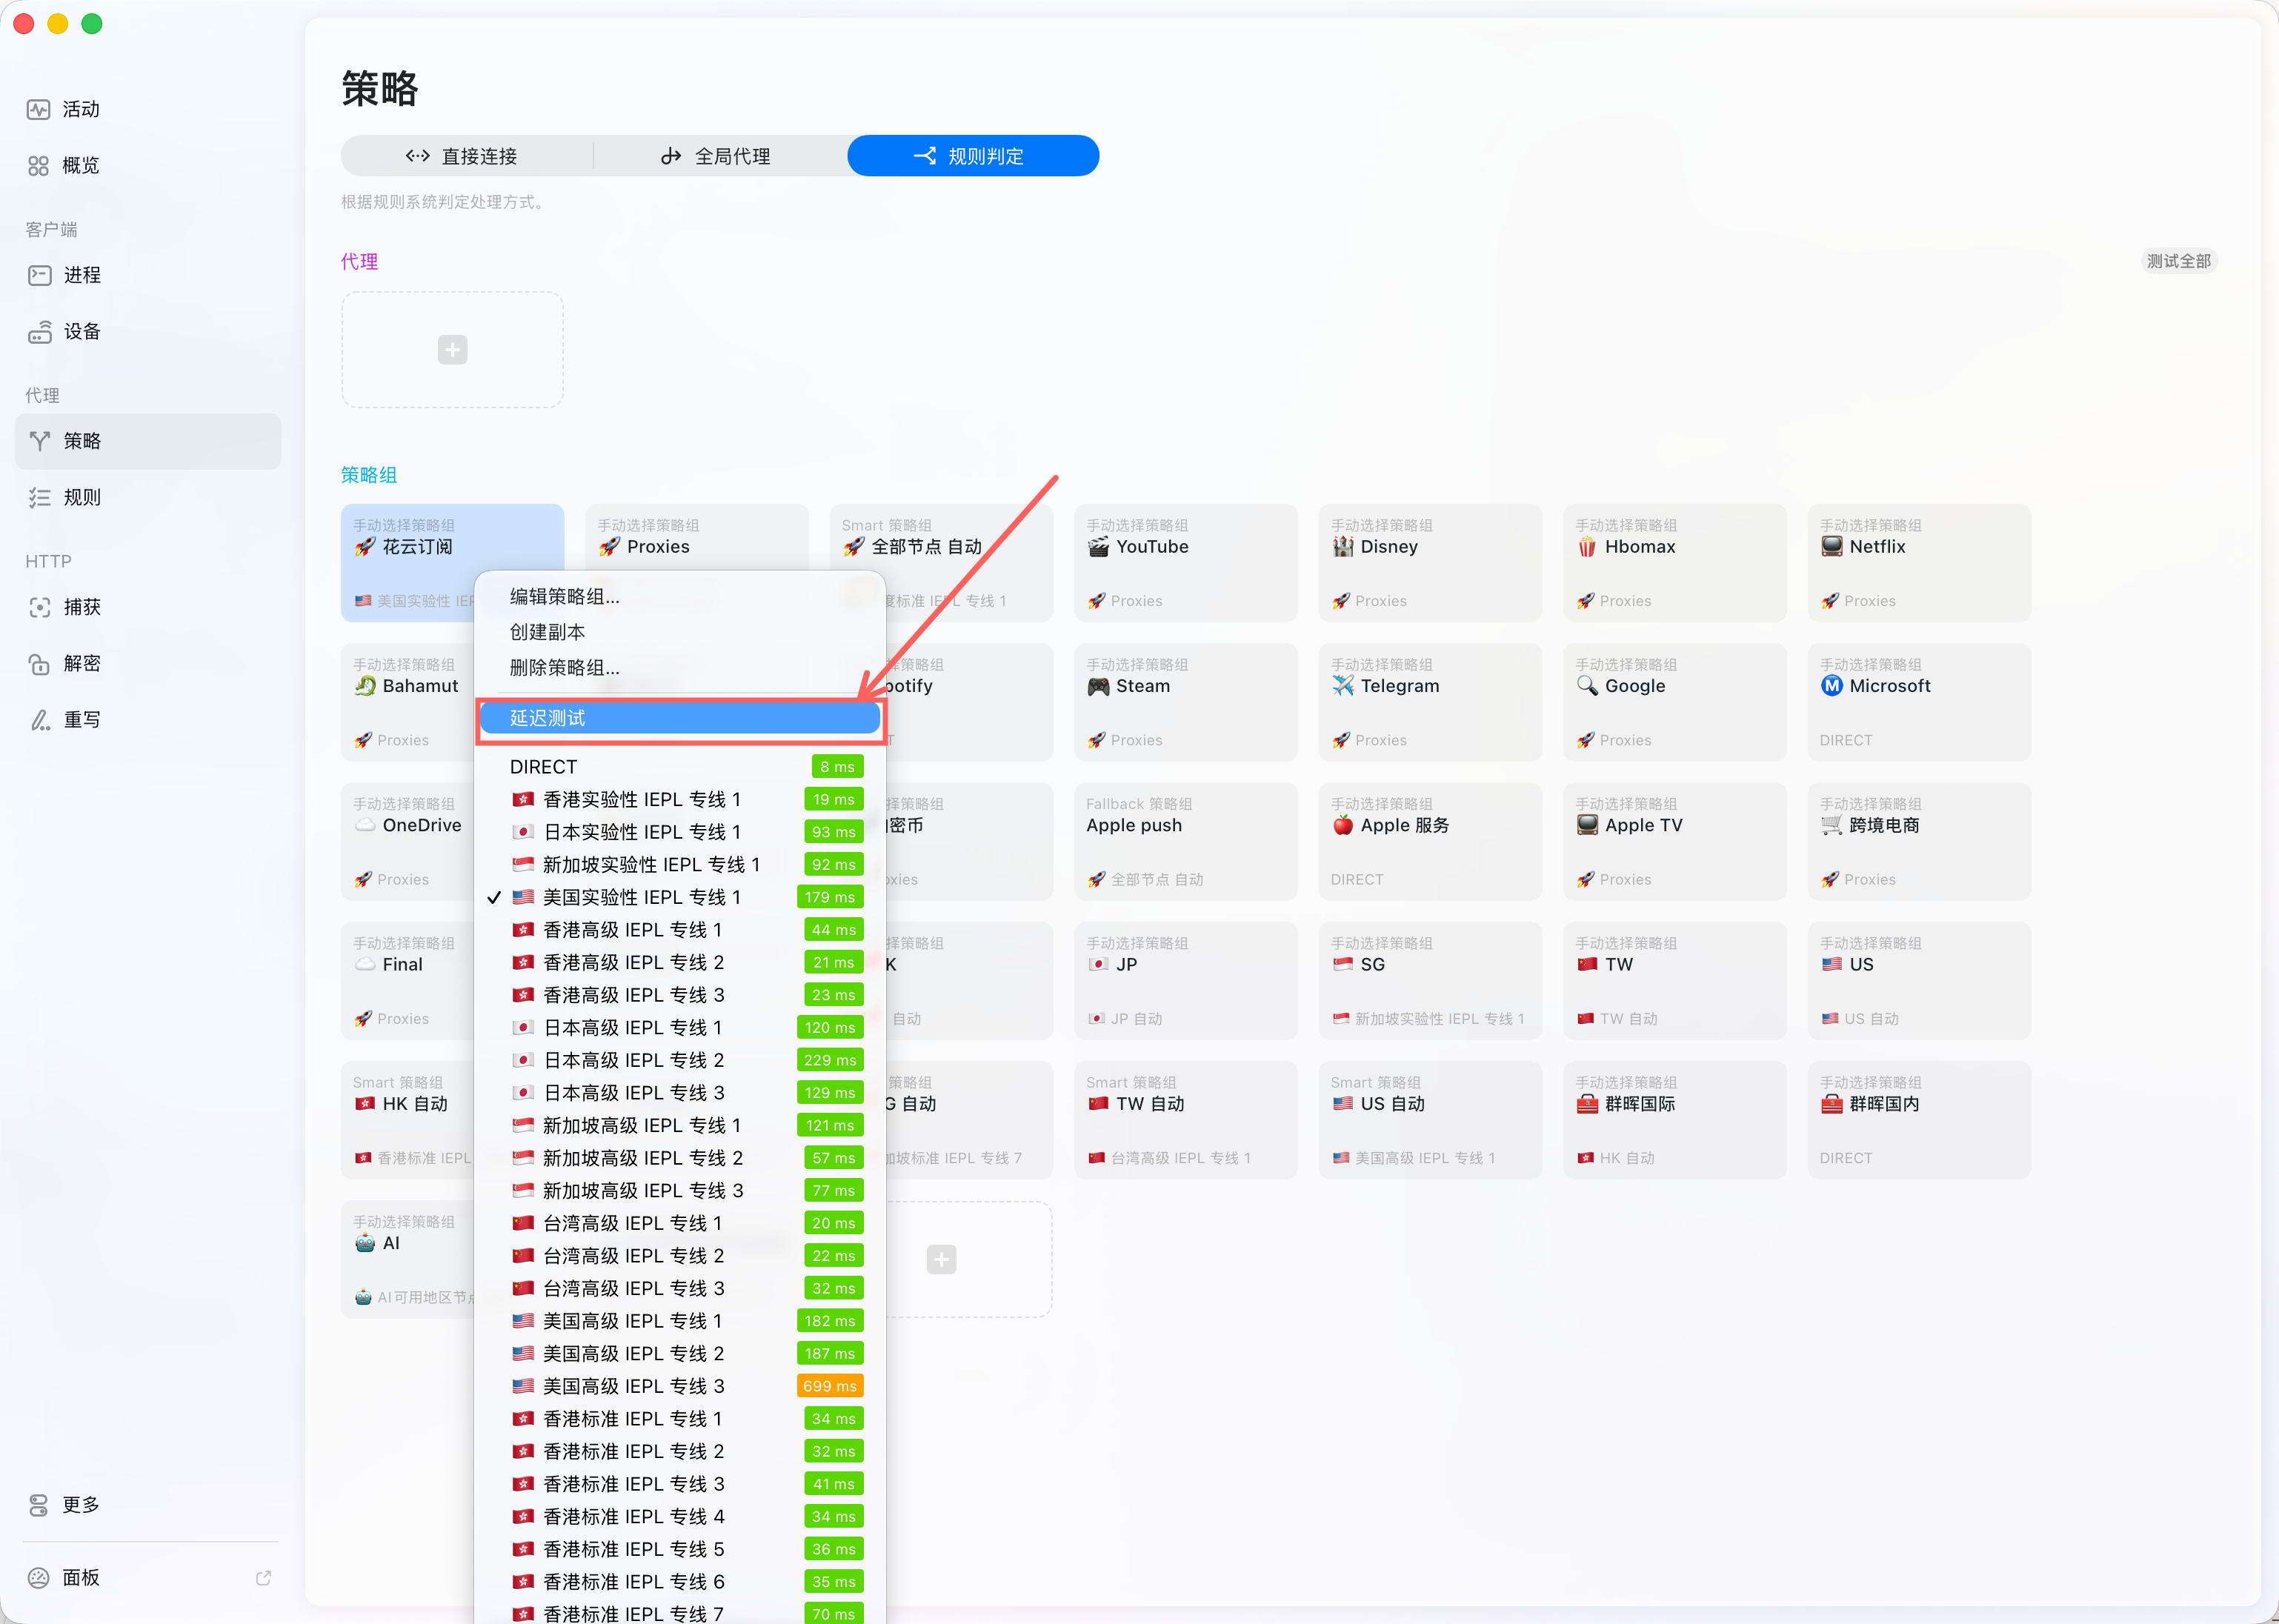Screen dimensions: 2279x1624
Task: Select 香港实验性 IEPL 专线 1
Action: point(680,799)
